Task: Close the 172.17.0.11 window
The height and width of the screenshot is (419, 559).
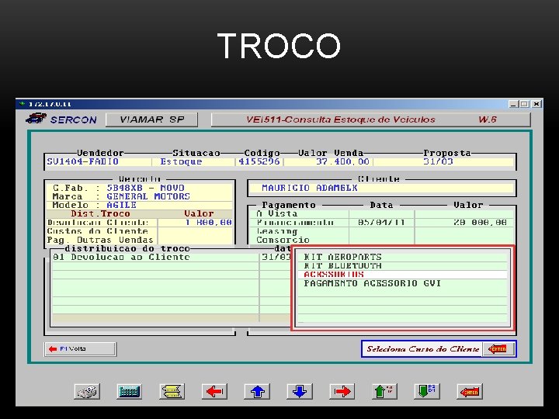Action: pyautogui.click(x=536, y=104)
